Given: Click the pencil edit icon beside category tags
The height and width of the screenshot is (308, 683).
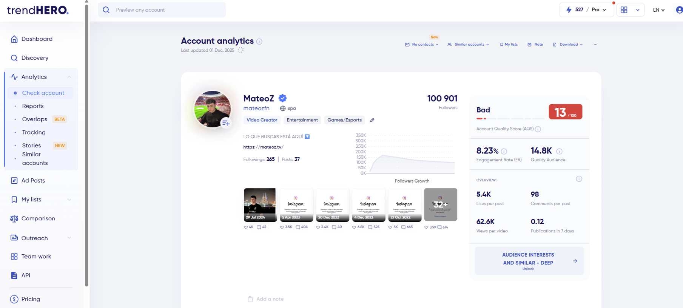Looking at the screenshot, I should coord(372,120).
